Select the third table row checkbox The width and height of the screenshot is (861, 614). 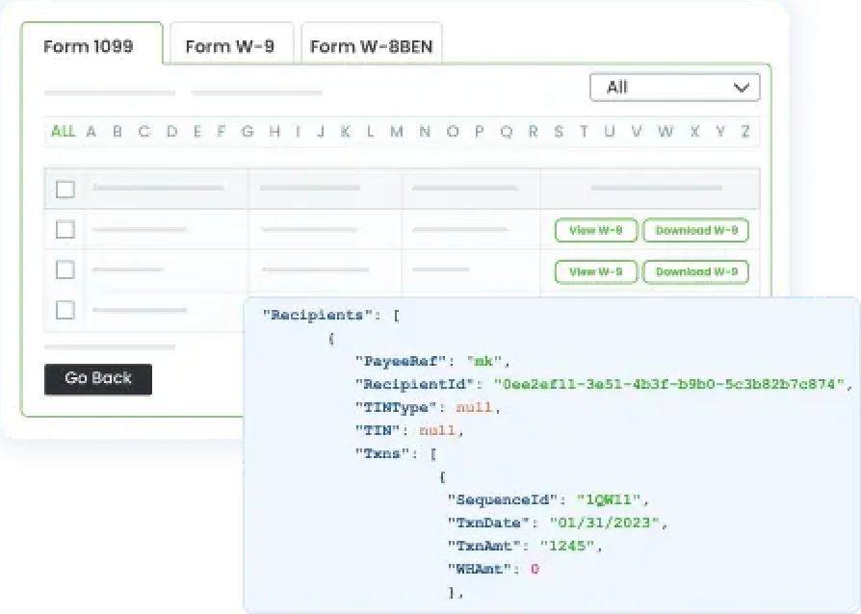coord(65,310)
